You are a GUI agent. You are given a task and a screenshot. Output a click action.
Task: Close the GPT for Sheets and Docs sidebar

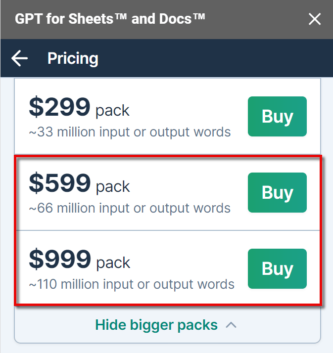(x=315, y=19)
